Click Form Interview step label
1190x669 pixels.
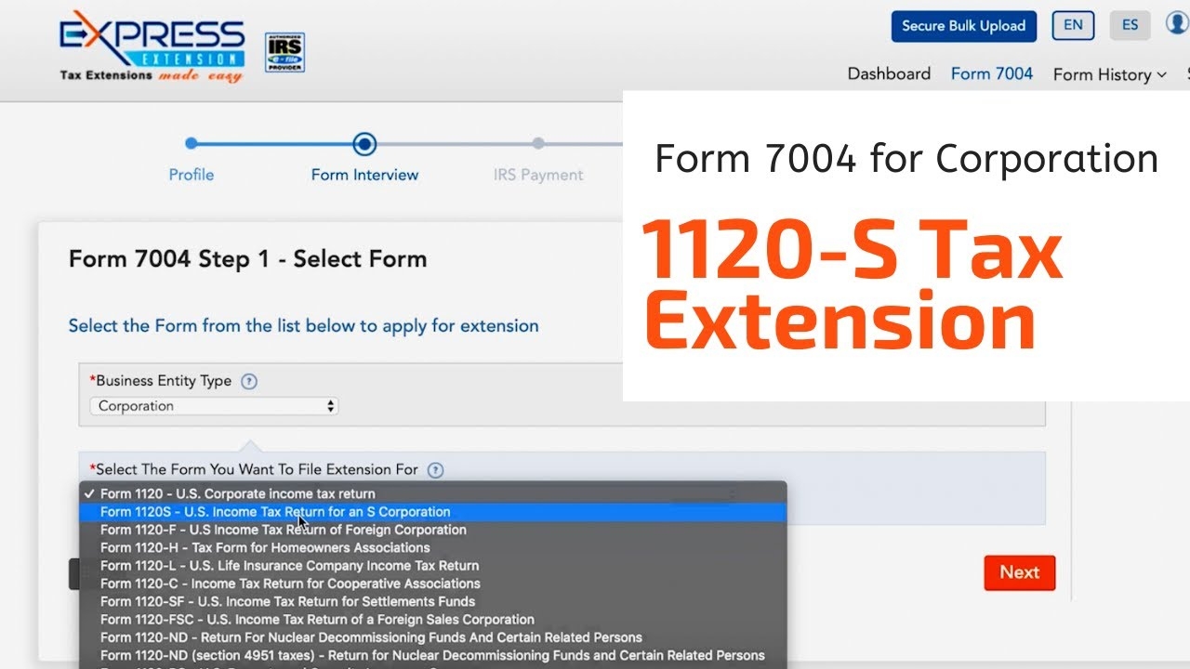[x=364, y=175]
